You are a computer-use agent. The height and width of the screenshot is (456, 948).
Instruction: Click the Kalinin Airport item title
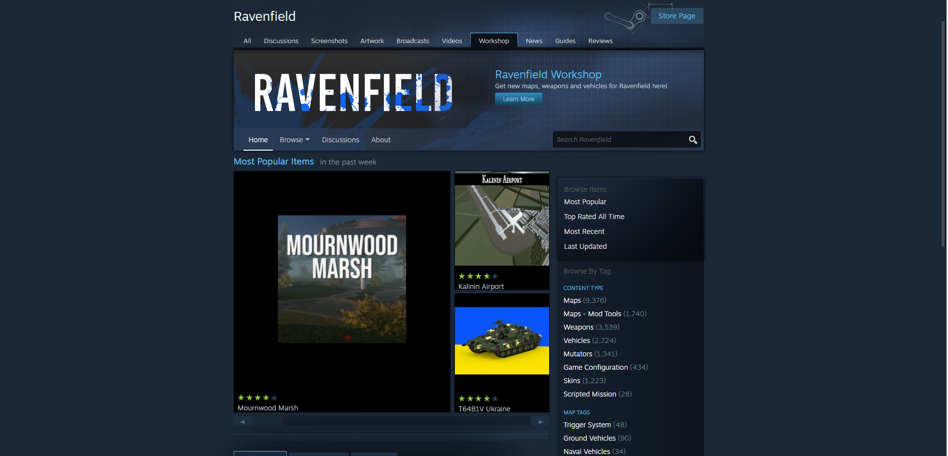click(x=481, y=286)
